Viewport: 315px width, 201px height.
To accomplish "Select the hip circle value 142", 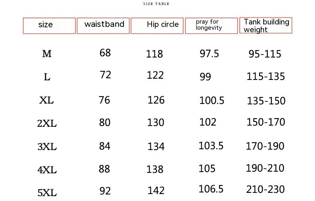I will point(156,190).
